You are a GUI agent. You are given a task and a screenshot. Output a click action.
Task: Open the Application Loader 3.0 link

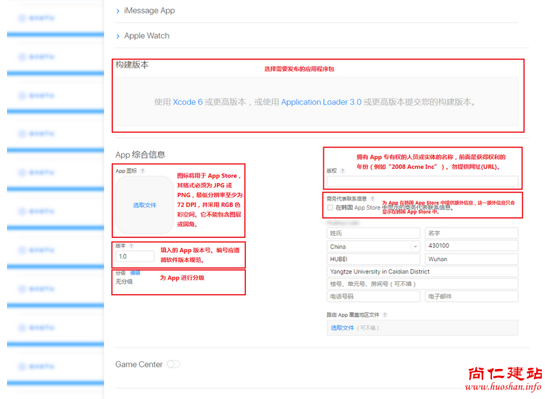coord(321,102)
